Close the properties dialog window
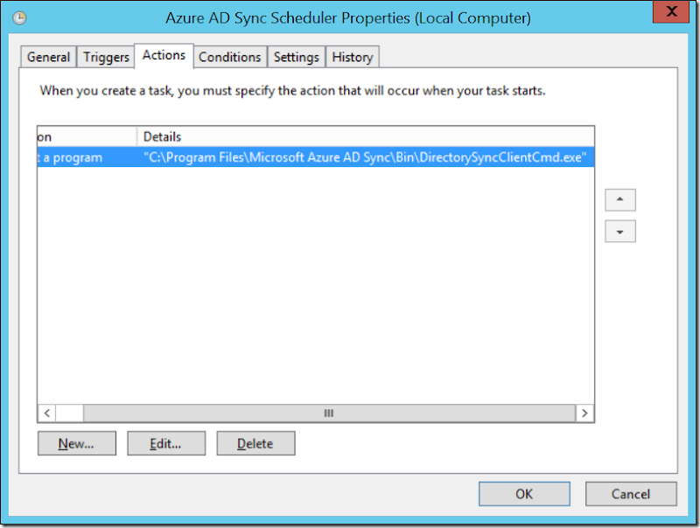The height and width of the screenshot is (528, 700). [x=671, y=13]
